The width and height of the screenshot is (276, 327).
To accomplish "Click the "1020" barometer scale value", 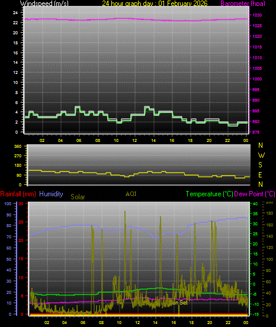I will (257, 37).
